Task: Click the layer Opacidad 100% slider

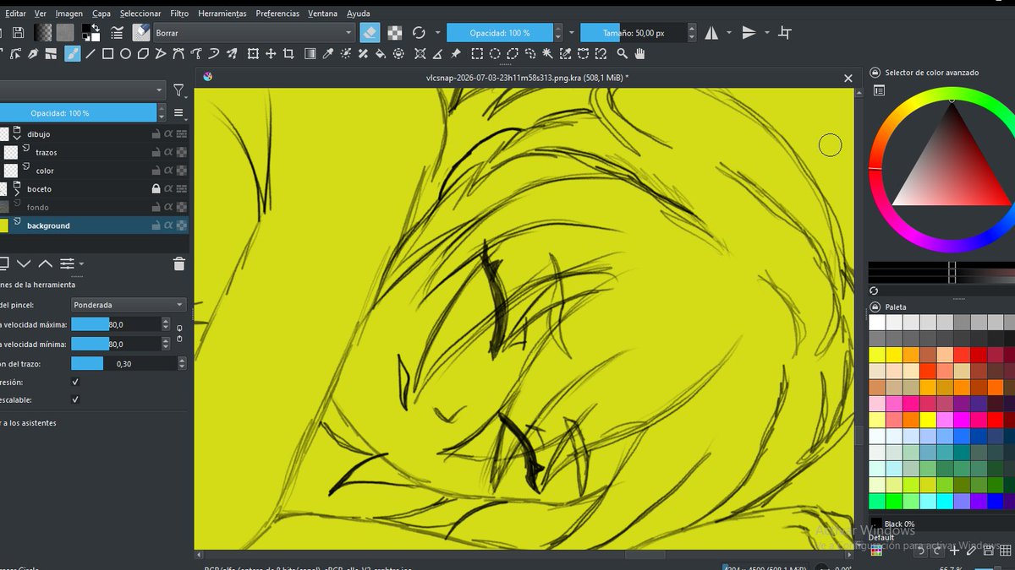Action: coord(78,113)
